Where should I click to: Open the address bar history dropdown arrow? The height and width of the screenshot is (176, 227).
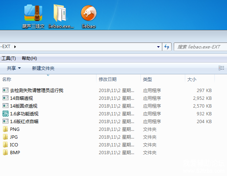(158, 47)
